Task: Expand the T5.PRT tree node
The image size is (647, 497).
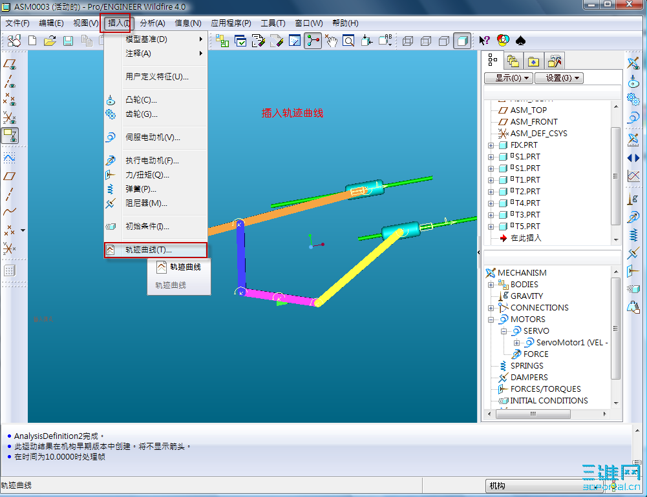Action: pyautogui.click(x=491, y=227)
